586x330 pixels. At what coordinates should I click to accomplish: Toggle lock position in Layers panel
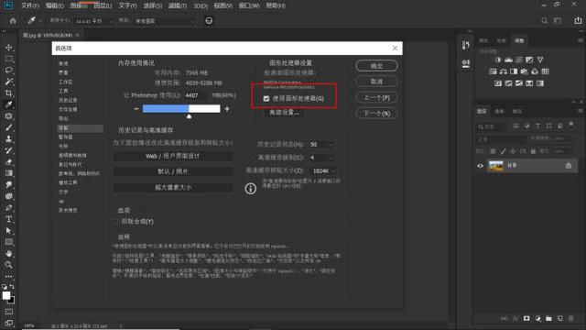(x=513, y=151)
